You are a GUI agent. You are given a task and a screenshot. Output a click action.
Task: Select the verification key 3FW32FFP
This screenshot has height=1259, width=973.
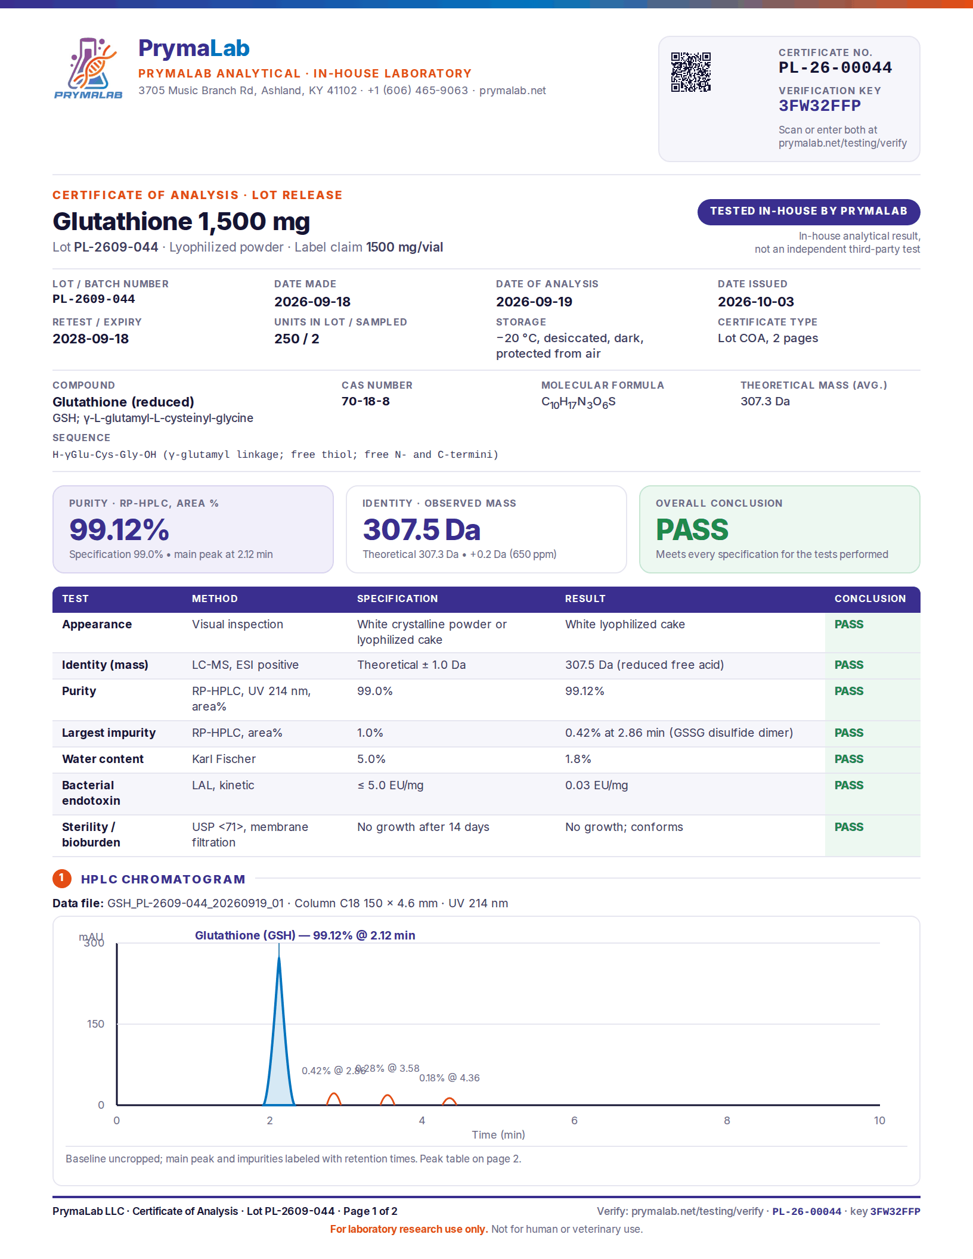pyautogui.click(x=820, y=106)
